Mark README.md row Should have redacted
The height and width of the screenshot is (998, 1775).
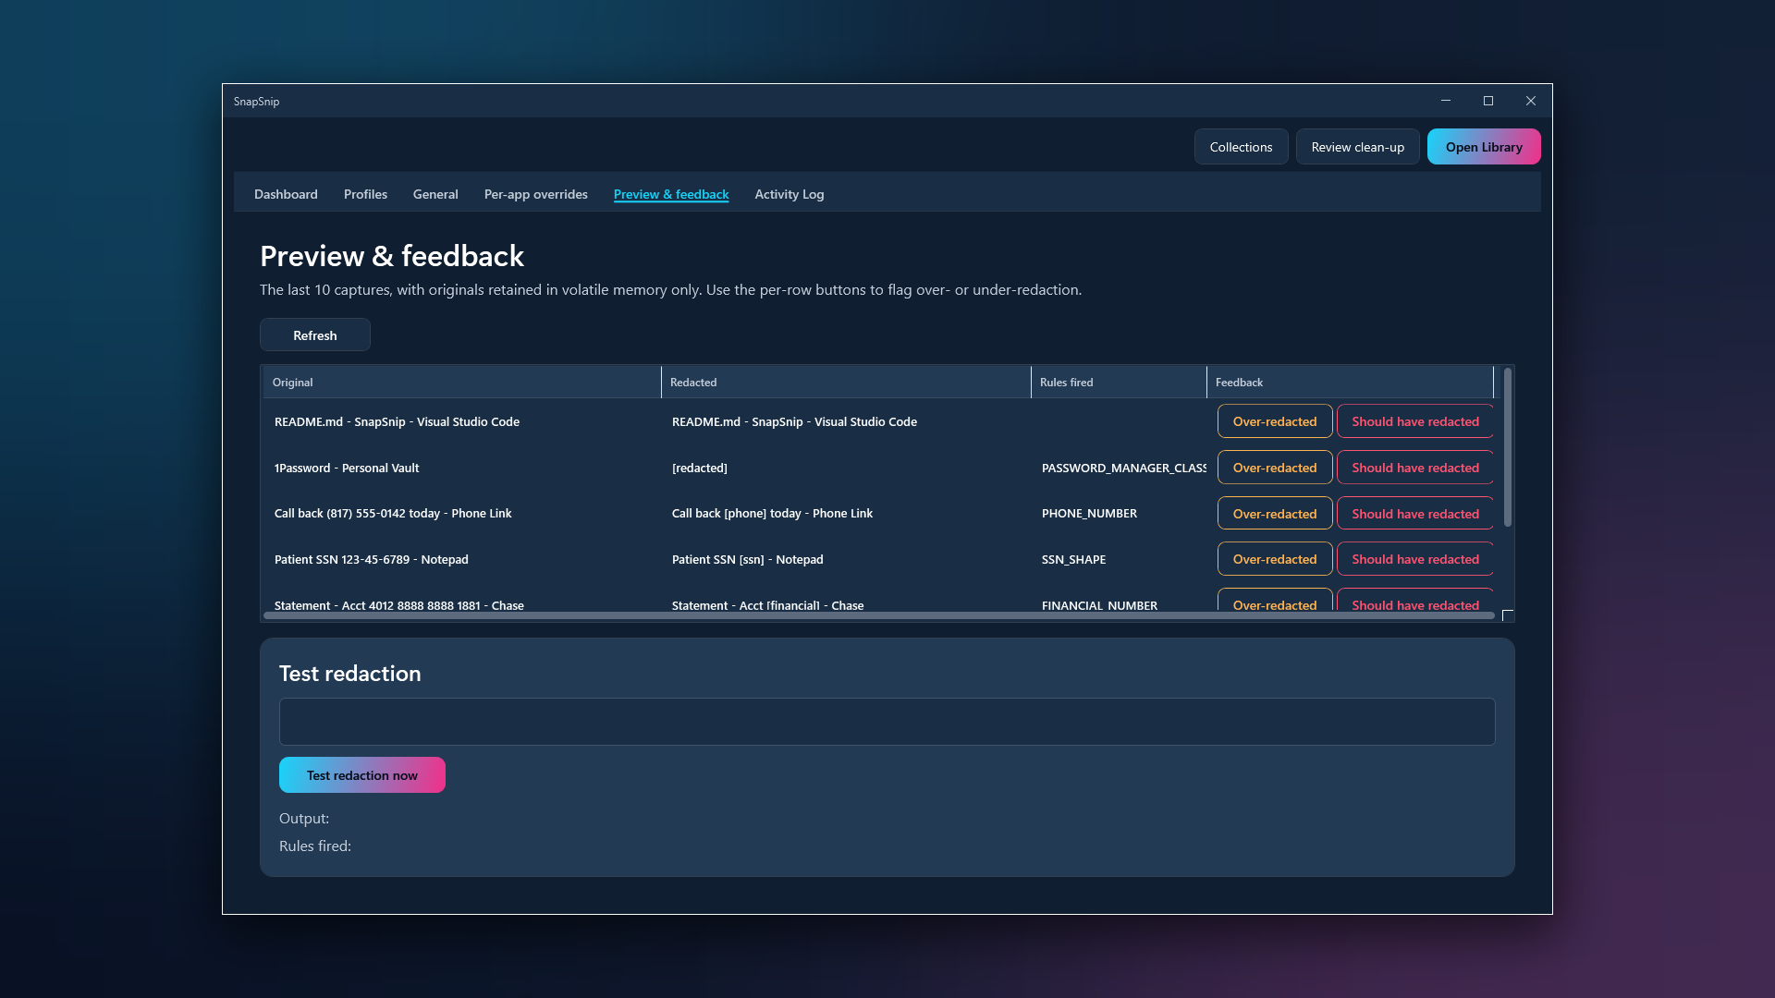[1414, 421]
